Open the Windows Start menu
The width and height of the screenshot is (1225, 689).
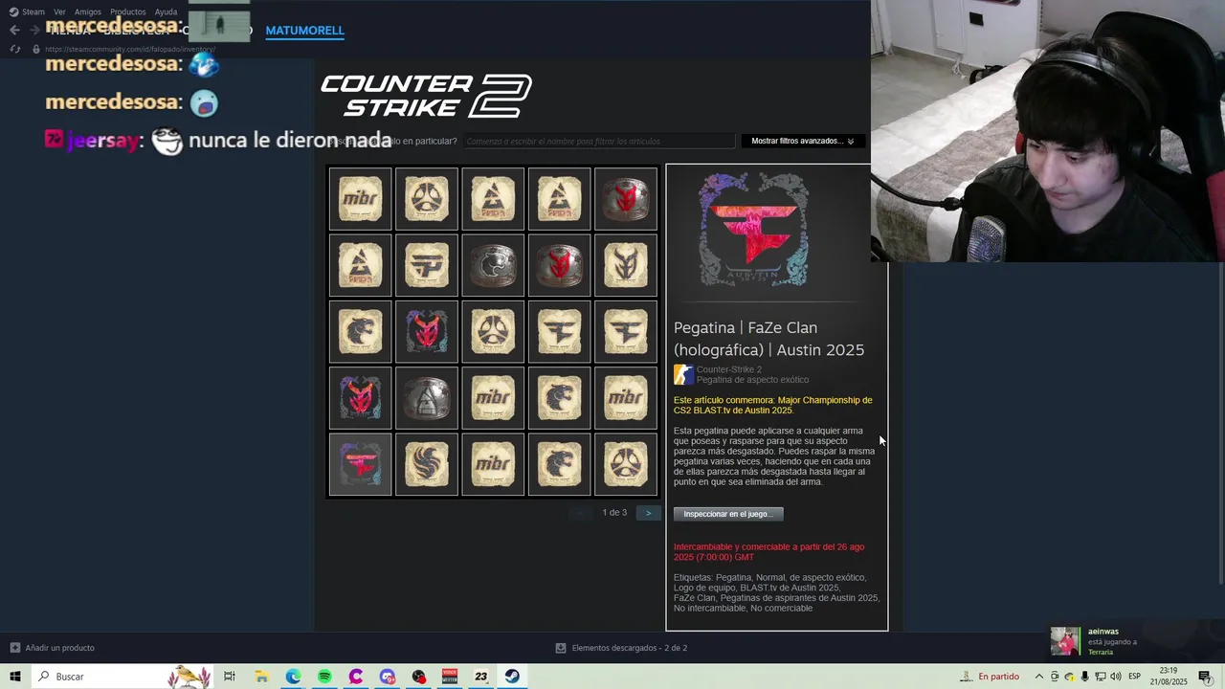[x=14, y=677]
